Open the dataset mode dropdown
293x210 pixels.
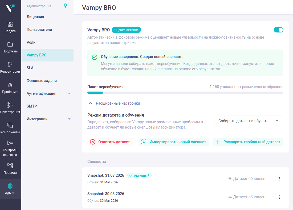tap(249, 121)
